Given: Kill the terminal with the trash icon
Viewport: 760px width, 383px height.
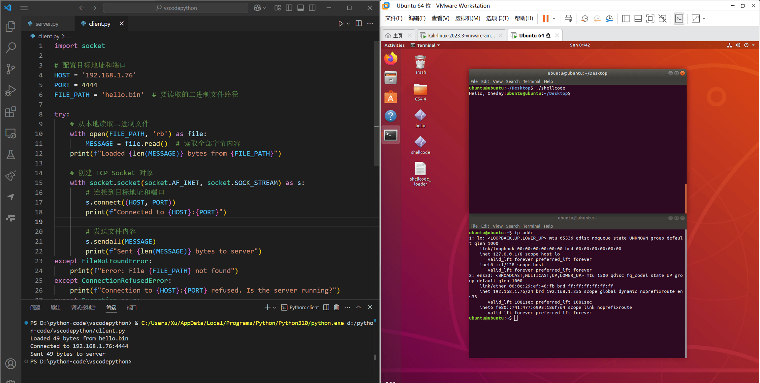Looking at the screenshot, I should pos(336,307).
